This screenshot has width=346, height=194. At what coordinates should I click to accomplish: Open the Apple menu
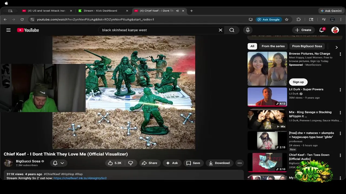click(6, 3)
